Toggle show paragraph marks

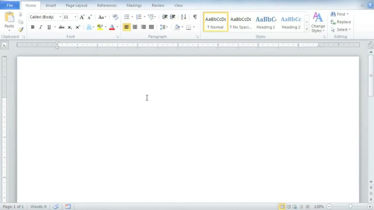coord(195,17)
